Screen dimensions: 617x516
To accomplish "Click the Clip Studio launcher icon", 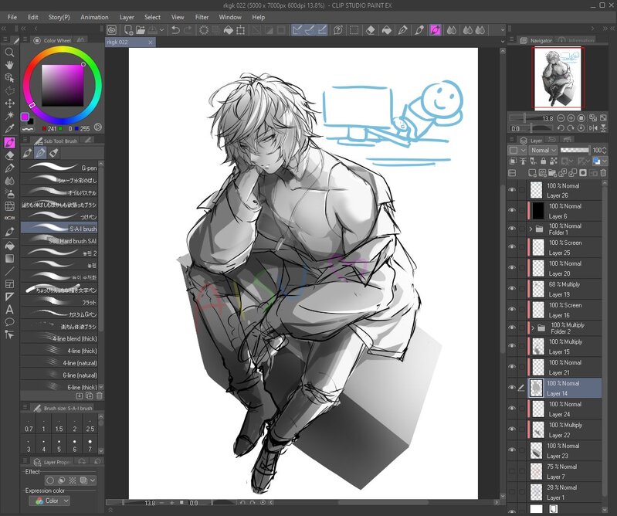I will [112, 30].
